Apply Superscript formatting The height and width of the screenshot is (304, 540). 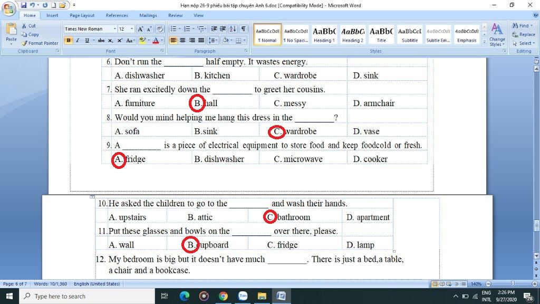coord(120,40)
